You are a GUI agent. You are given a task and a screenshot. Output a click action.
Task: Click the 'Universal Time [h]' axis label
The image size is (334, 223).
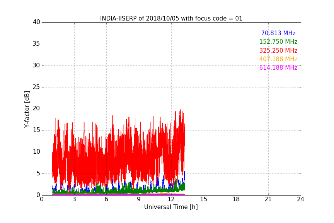[x=171, y=207]
